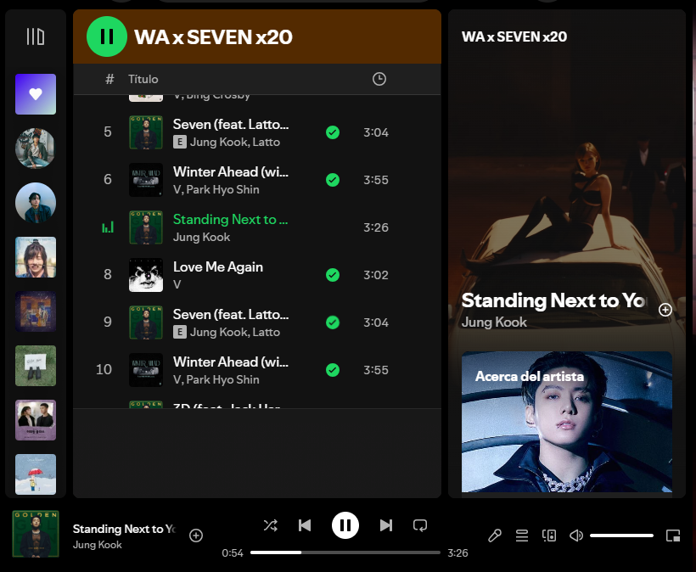Select track 6 Winter Ahead title
Viewport: 696px width, 572px height.
click(x=231, y=171)
